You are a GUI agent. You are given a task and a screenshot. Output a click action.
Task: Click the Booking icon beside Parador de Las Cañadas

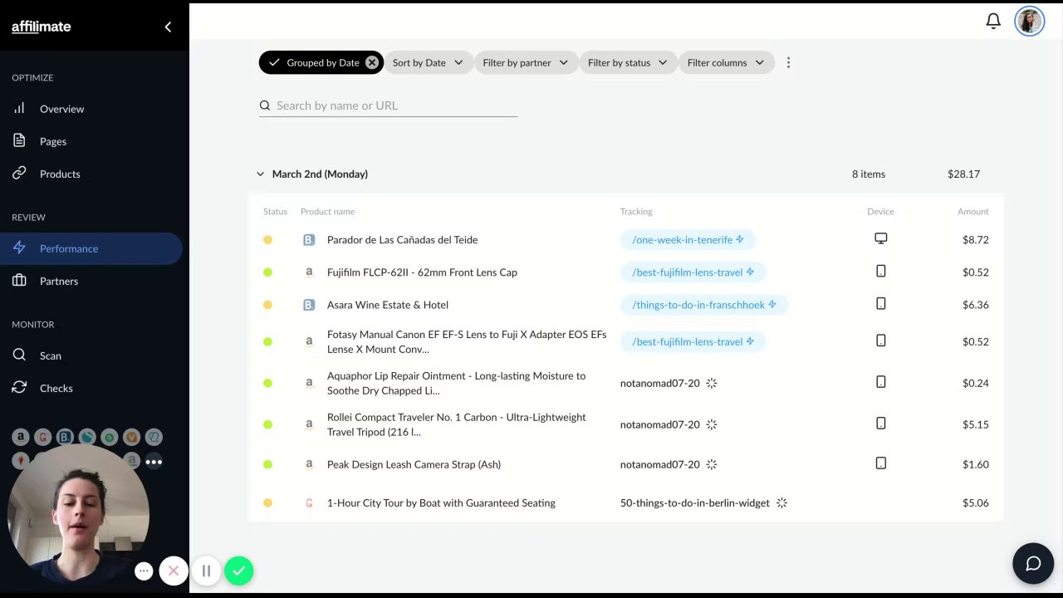(309, 240)
